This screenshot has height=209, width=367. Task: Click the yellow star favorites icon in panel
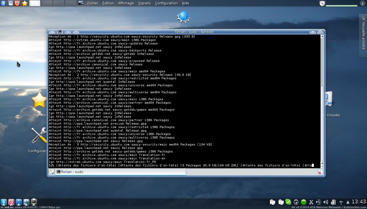click(x=25, y=3)
